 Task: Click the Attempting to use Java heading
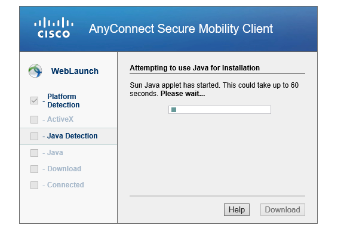(x=195, y=68)
